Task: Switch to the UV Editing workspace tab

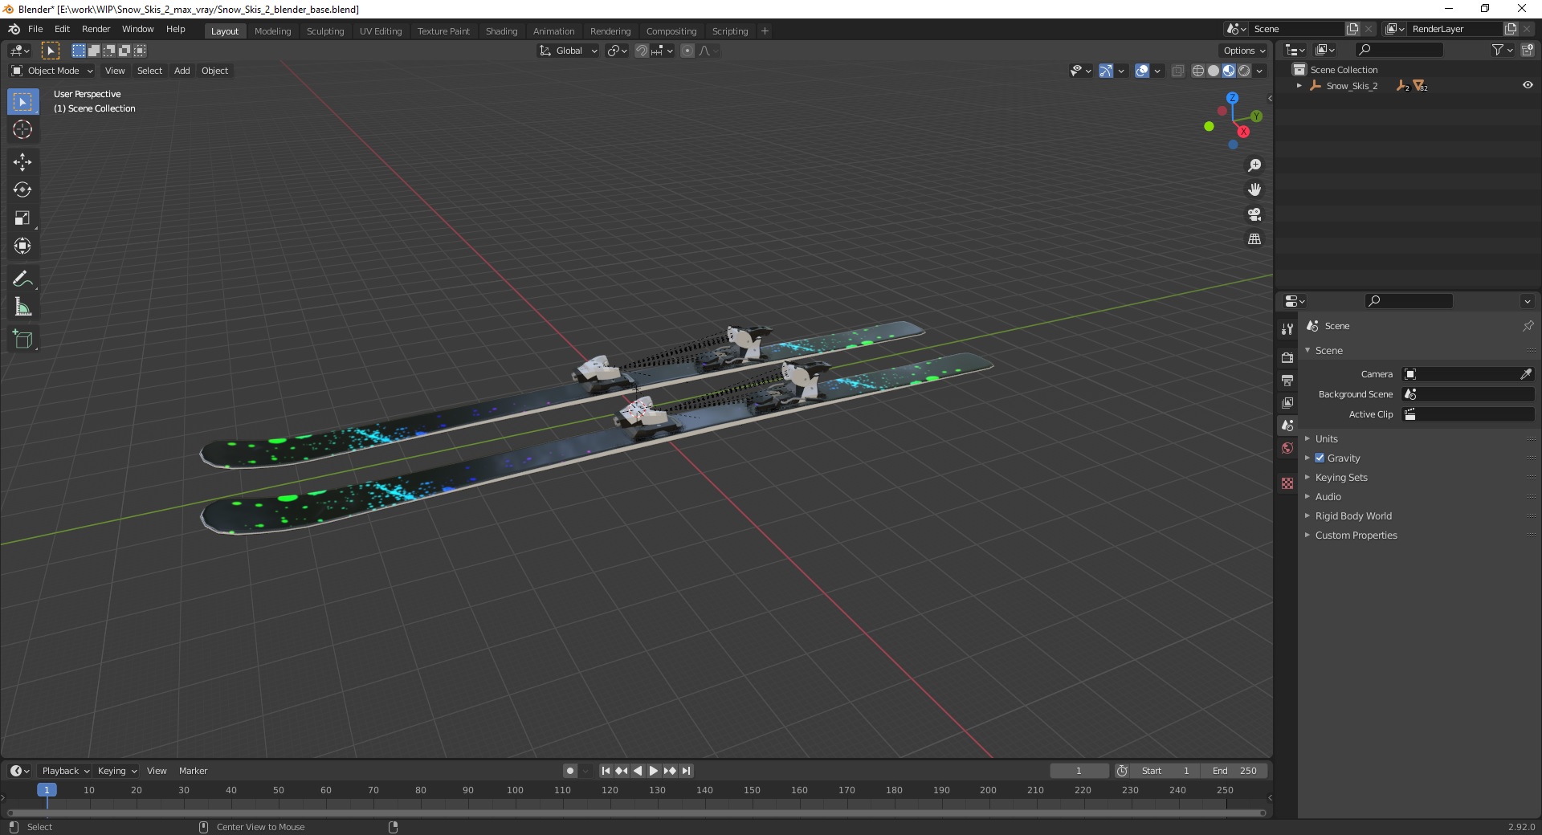Action: pos(381,31)
